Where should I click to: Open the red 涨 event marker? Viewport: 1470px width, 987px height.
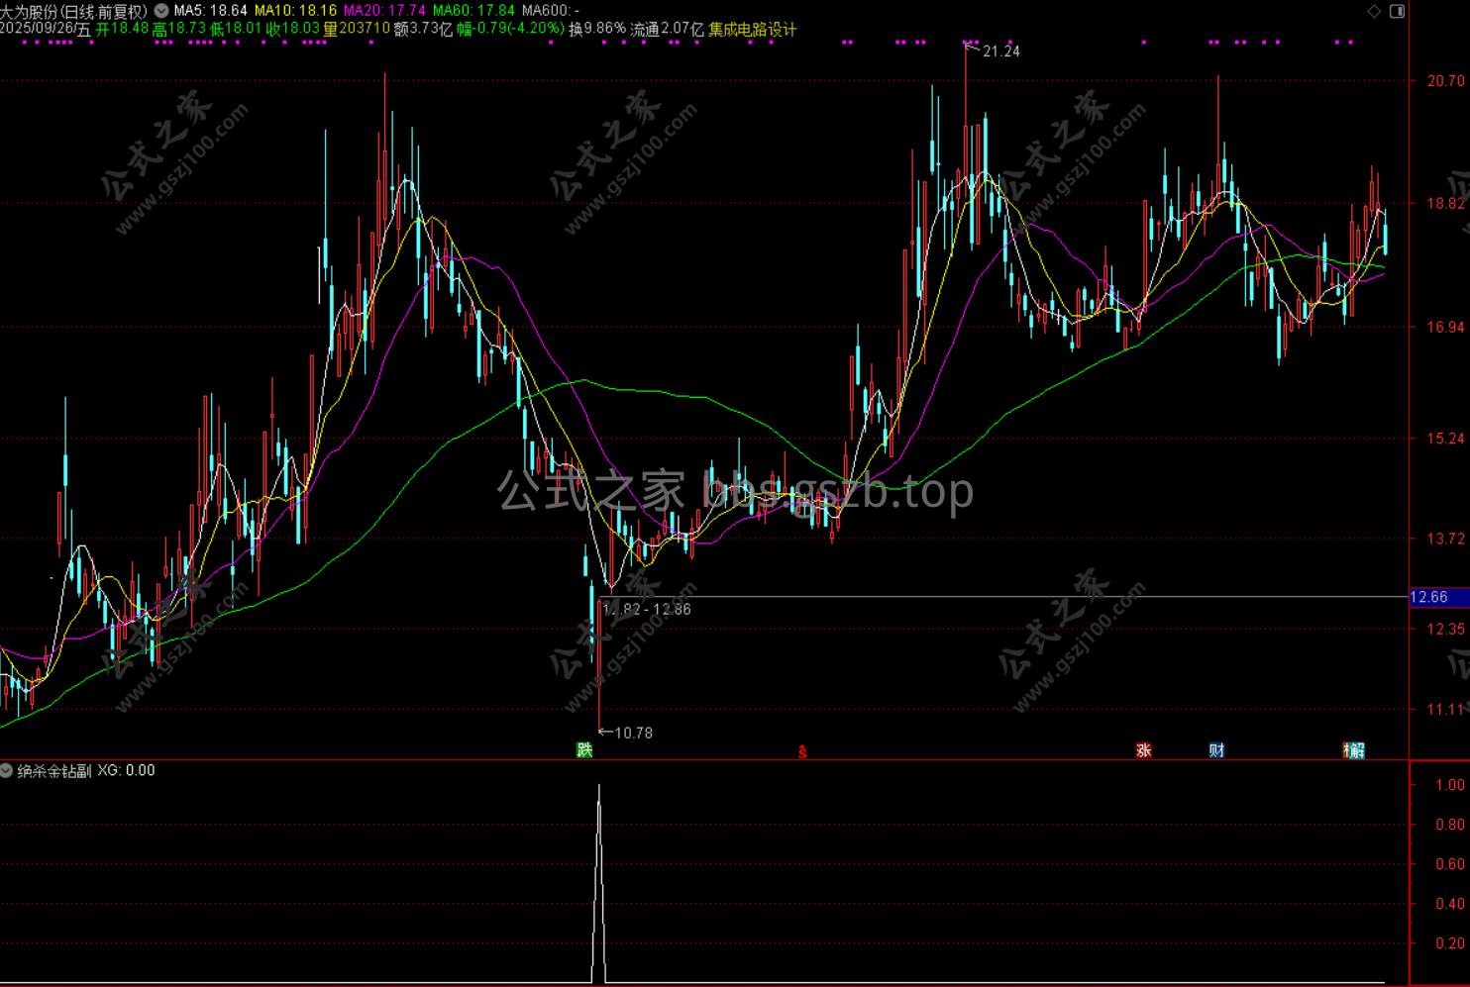click(x=1143, y=750)
